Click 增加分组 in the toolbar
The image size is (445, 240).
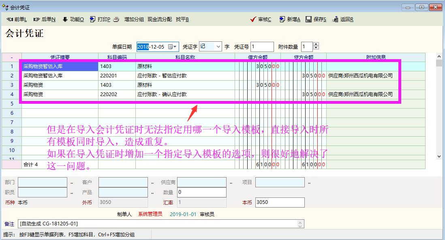pos(134,19)
